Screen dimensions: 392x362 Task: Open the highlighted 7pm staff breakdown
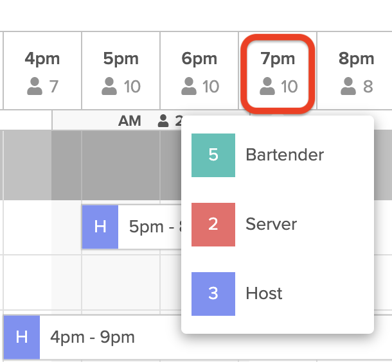278,74
